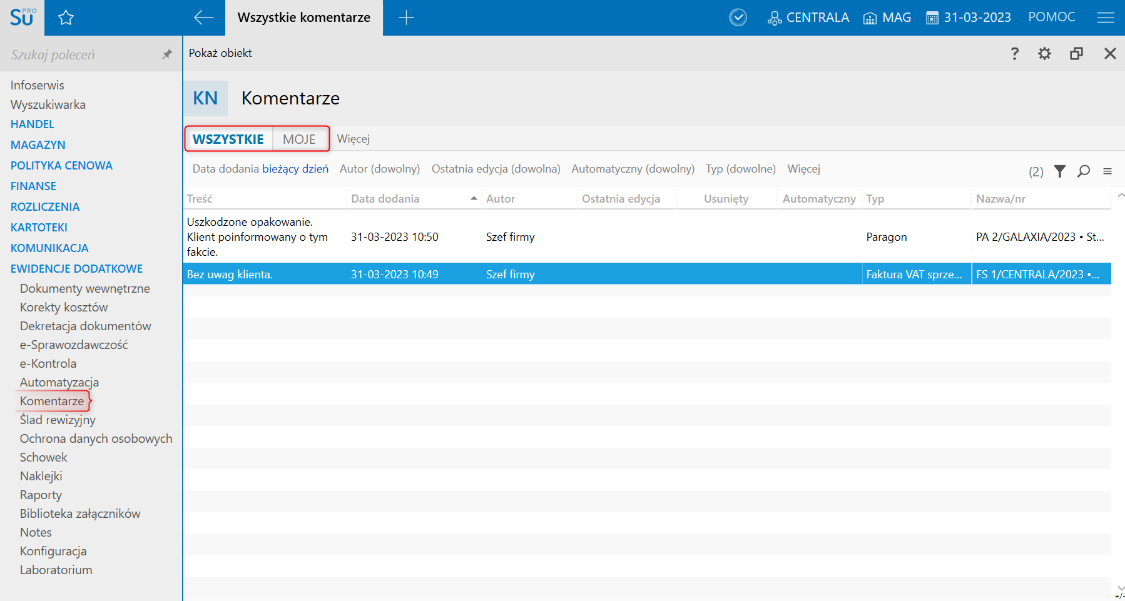Open Ślad rewizyjny
The height and width of the screenshot is (601, 1125).
click(x=58, y=420)
